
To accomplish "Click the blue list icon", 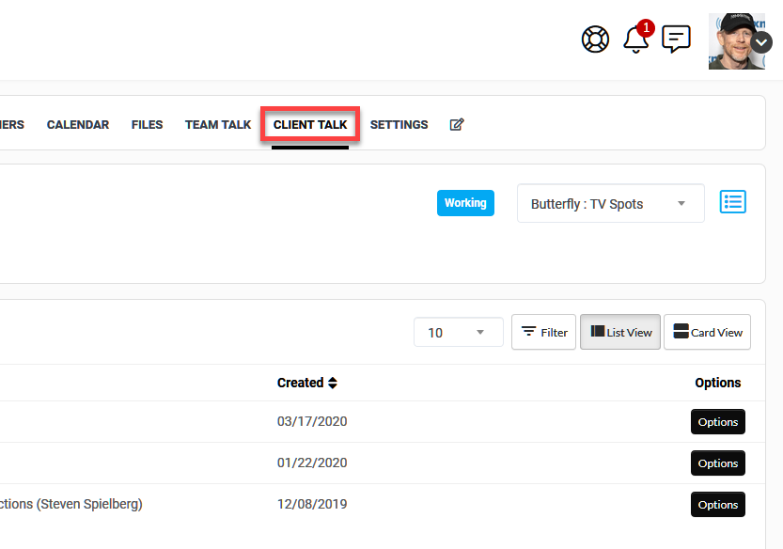I will coord(732,202).
